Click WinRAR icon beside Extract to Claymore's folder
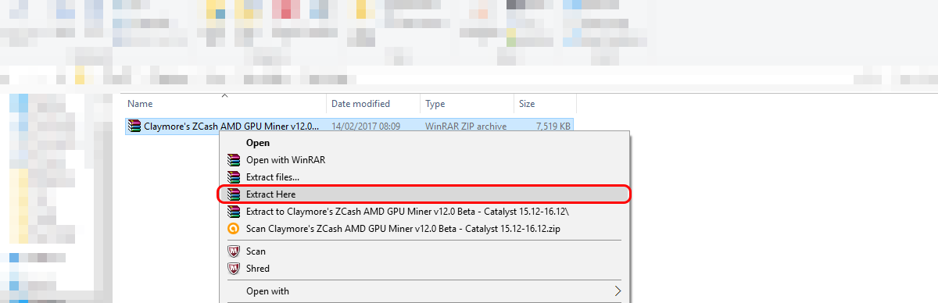The image size is (938, 303). 232,212
